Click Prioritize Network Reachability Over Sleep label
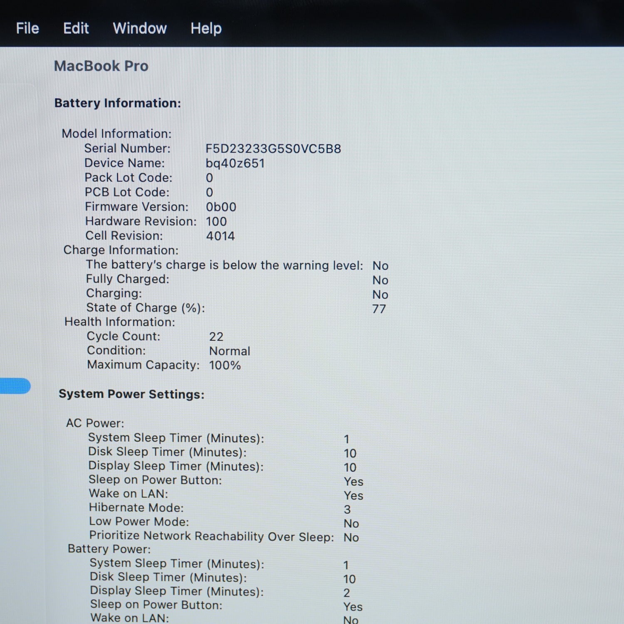Image resolution: width=624 pixels, height=624 pixels. [212, 536]
